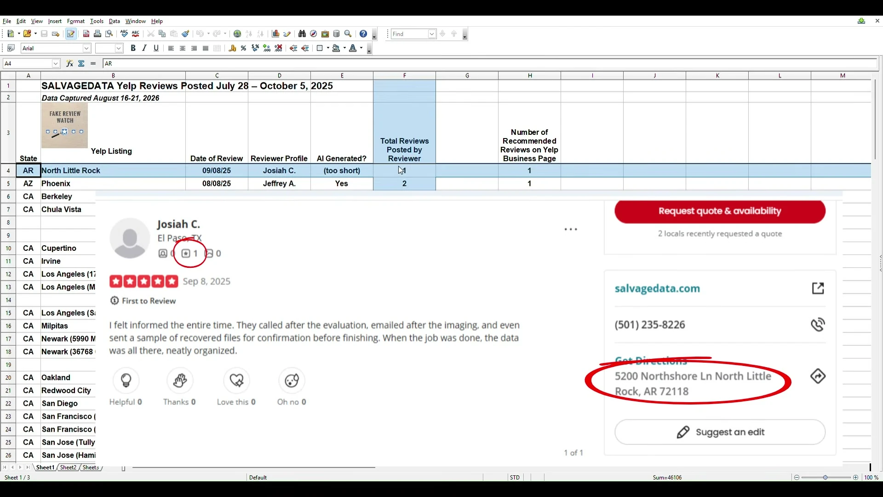Image resolution: width=883 pixels, height=497 pixels.
Task: Expand the Font Size dropdown
Action: point(119,48)
